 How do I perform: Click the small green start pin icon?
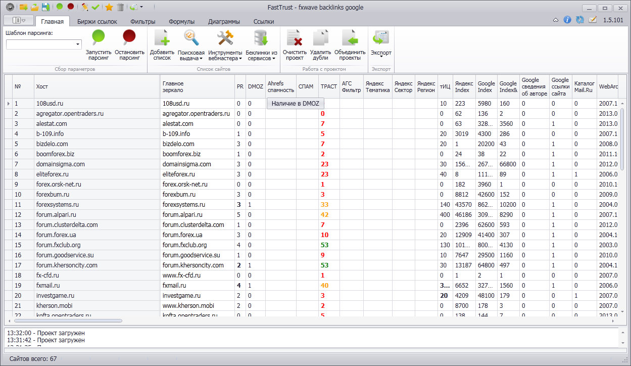(x=60, y=7)
